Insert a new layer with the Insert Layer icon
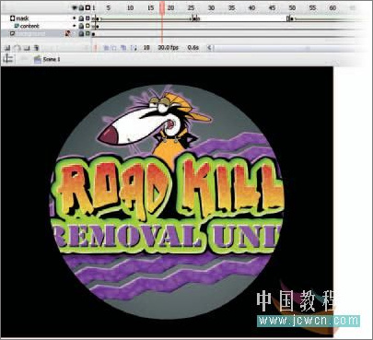Screen dimensions: 373x340 pos(7,48)
